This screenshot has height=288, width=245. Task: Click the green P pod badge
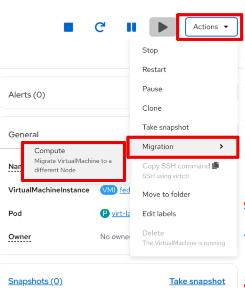click(x=104, y=213)
